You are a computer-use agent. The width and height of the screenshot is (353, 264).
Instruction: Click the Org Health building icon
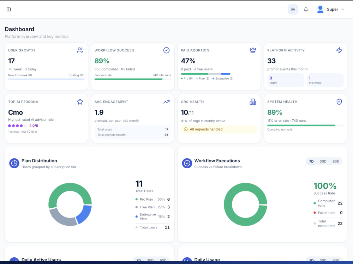[253, 102]
